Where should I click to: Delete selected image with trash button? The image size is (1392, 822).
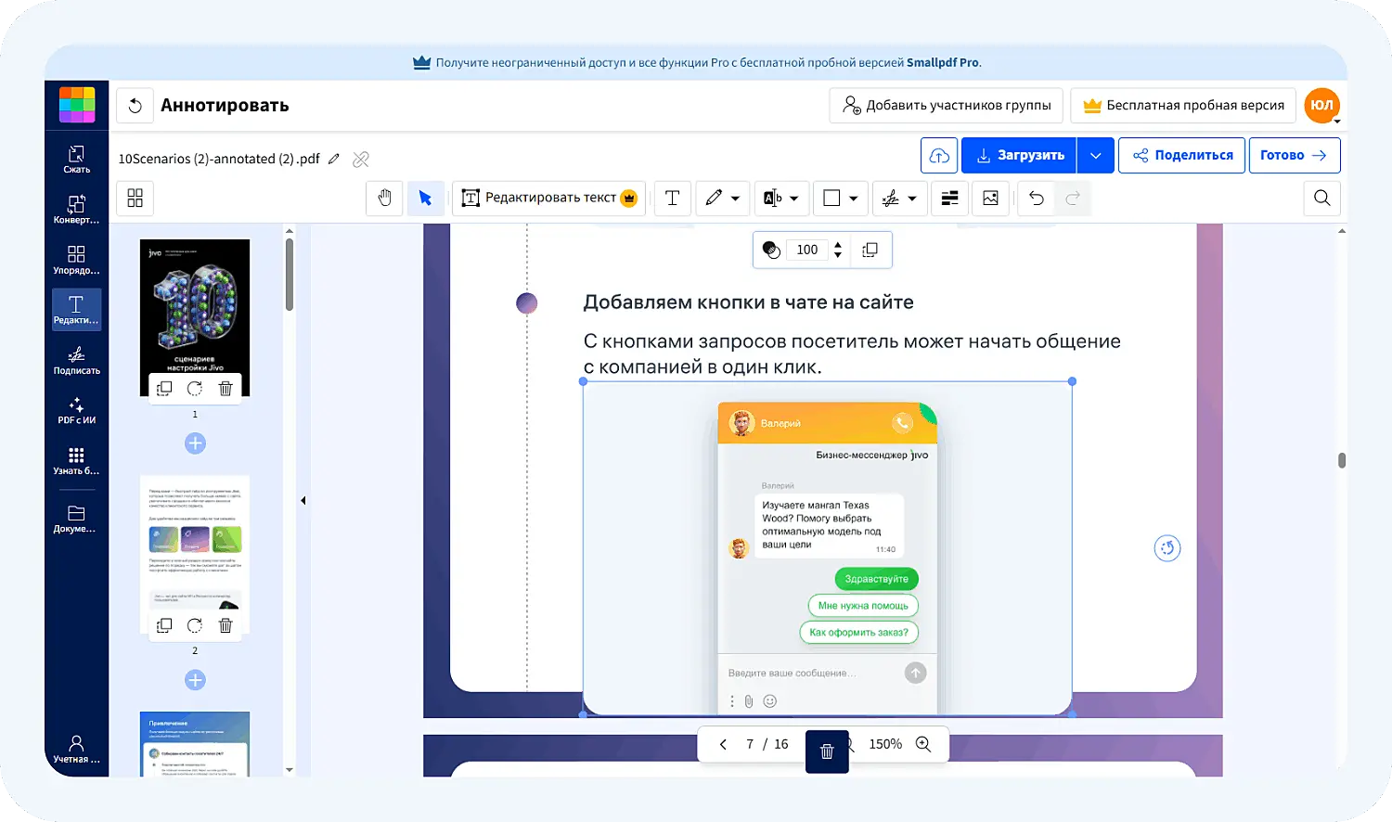(x=827, y=751)
